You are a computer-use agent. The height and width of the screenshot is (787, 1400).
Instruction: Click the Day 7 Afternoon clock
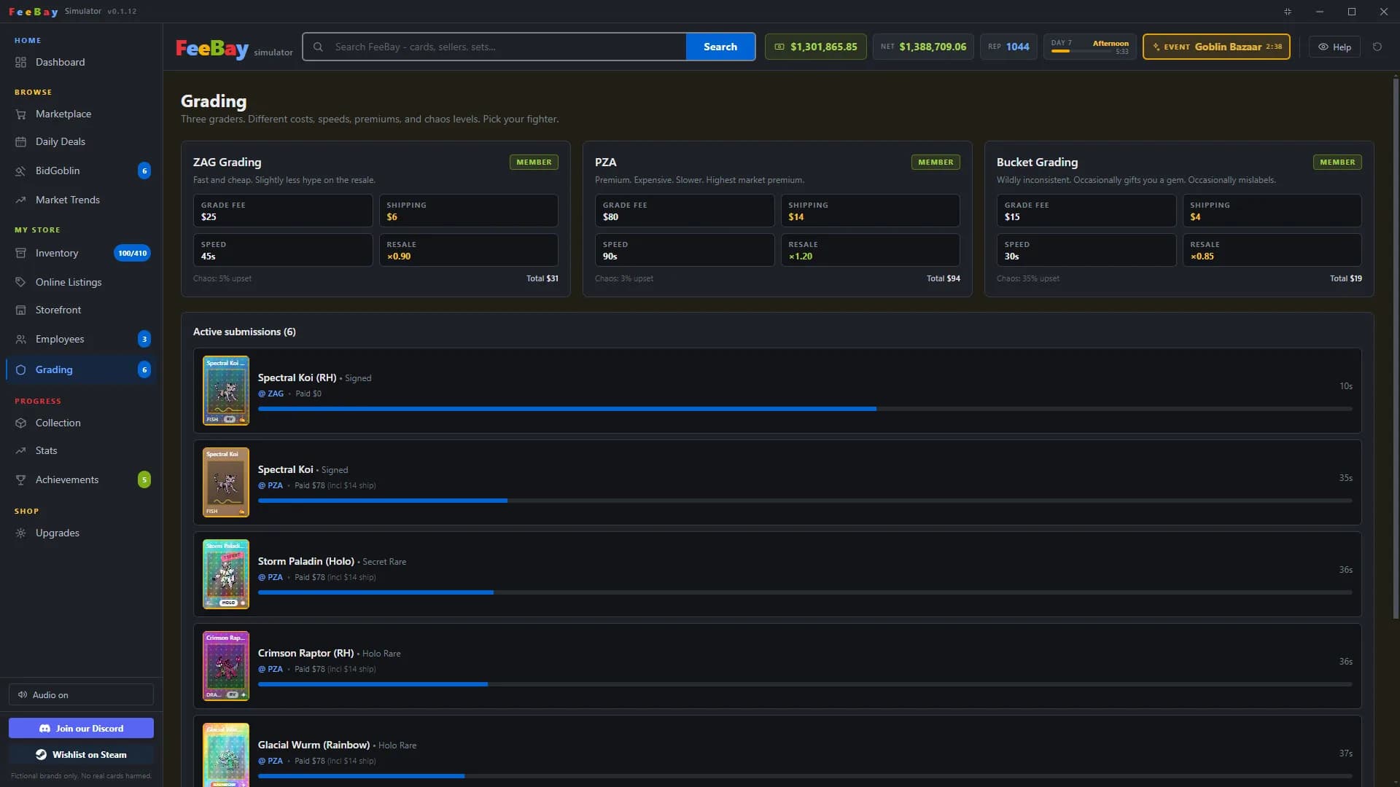point(1089,47)
